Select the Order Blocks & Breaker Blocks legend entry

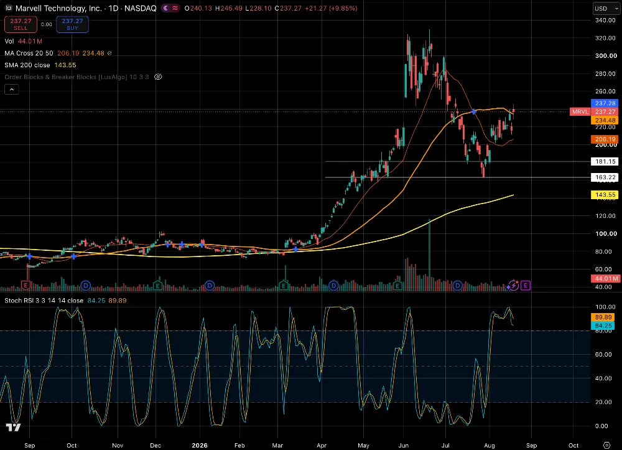coord(77,77)
